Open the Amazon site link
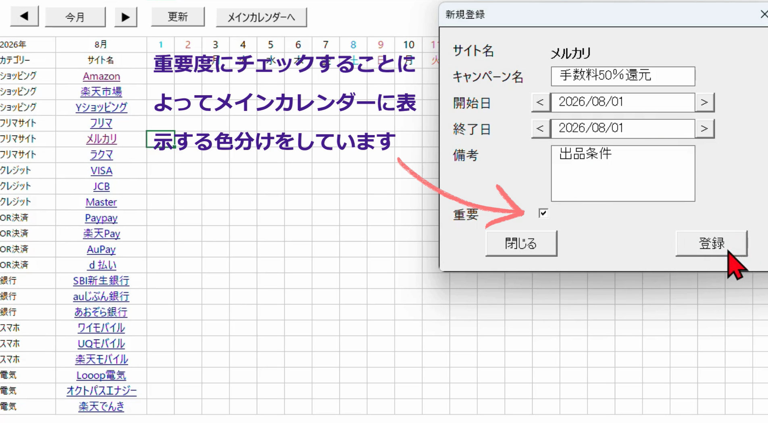768x423 pixels. (x=101, y=76)
